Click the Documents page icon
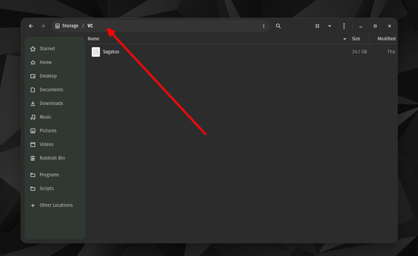The image size is (418, 256). pyautogui.click(x=33, y=90)
